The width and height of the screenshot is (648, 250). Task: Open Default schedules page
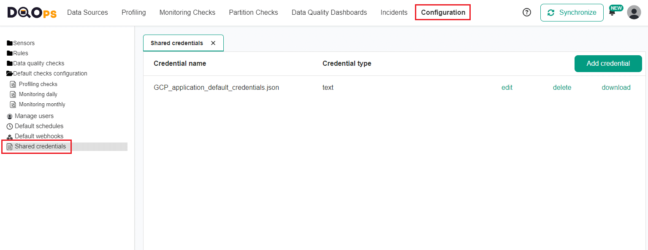[39, 126]
